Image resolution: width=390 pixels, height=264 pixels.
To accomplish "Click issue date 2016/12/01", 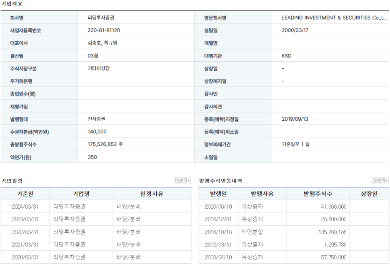I will [x=218, y=219].
